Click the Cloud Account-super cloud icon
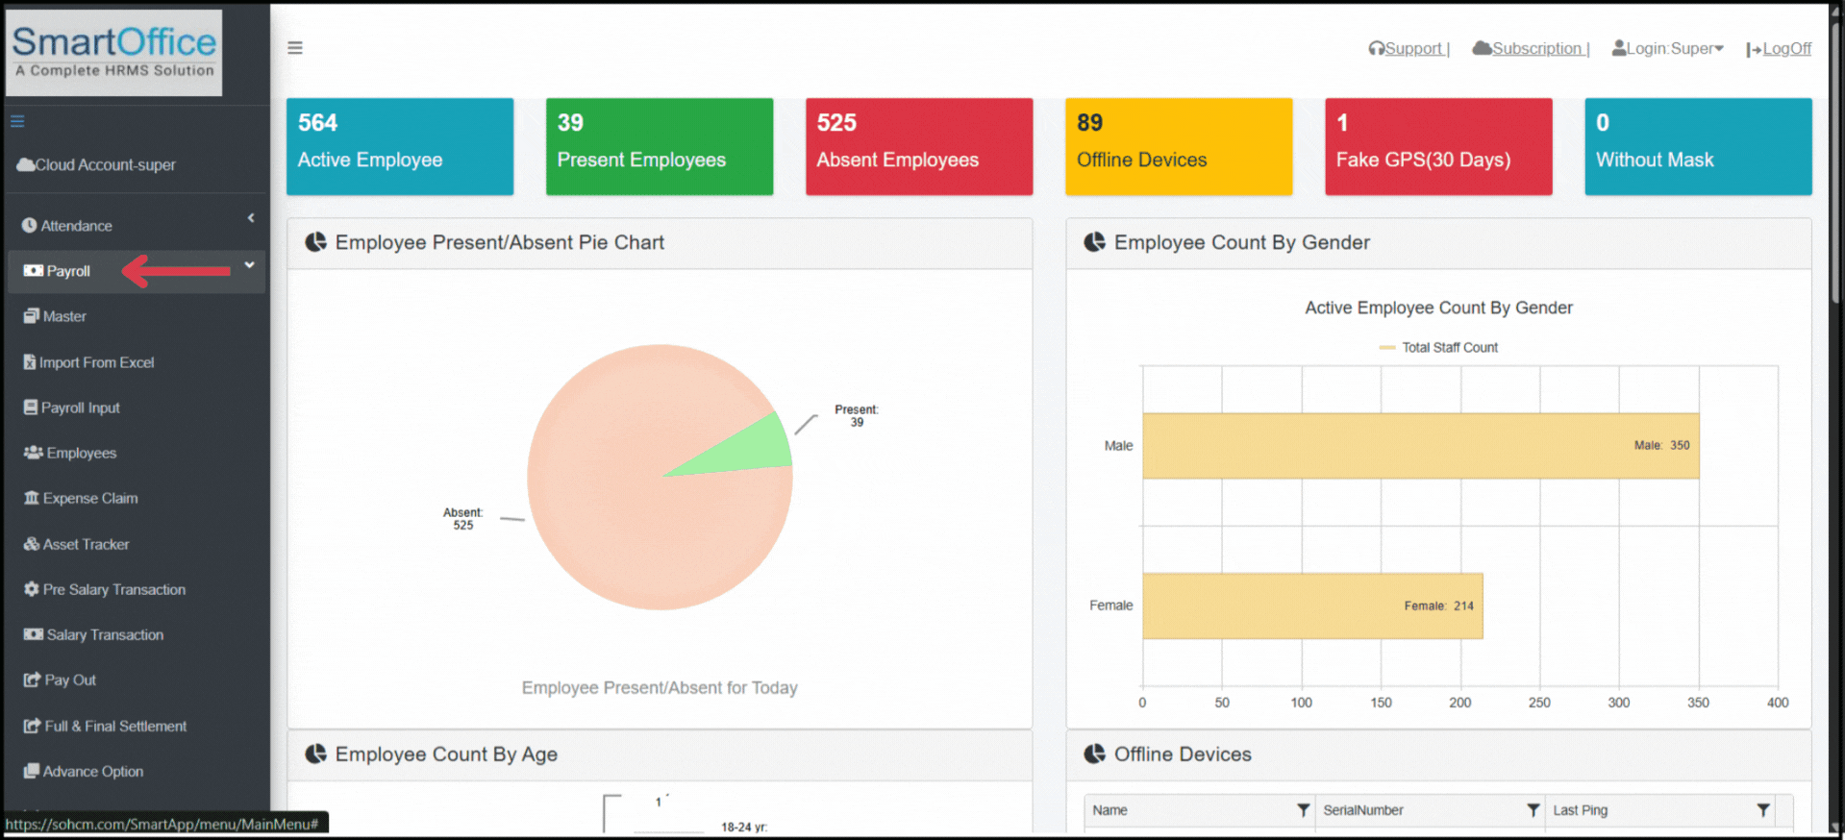The width and height of the screenshot is (1845, 840). pos(26,165)
